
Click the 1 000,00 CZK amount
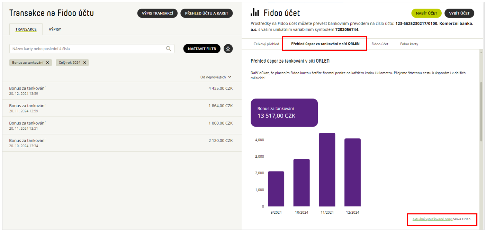pos(220,123)
